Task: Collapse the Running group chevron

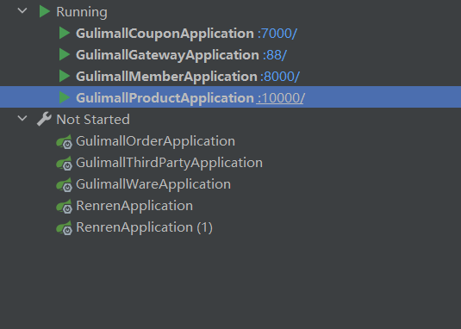Action: [22, 11]
